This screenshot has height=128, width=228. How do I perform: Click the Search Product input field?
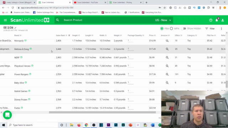pos(108,20)
